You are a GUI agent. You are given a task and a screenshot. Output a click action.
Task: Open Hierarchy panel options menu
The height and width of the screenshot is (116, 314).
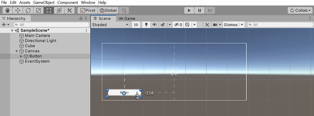pos(86,18)
